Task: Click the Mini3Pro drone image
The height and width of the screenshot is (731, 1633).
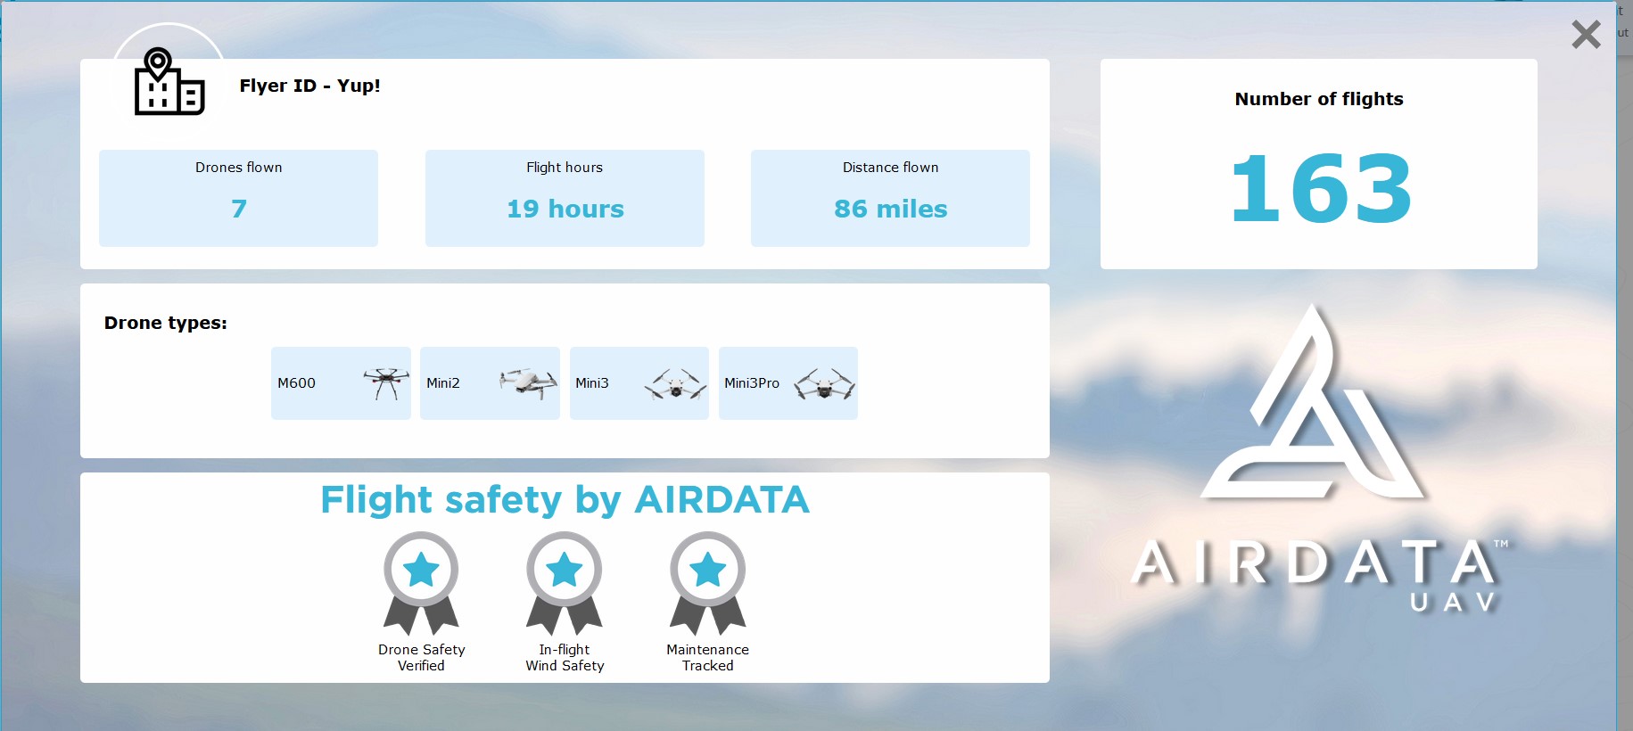Action: point(824,383)
